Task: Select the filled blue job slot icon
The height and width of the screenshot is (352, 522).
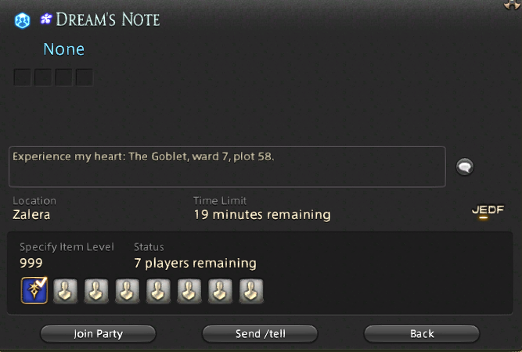Action: [34, 290]
